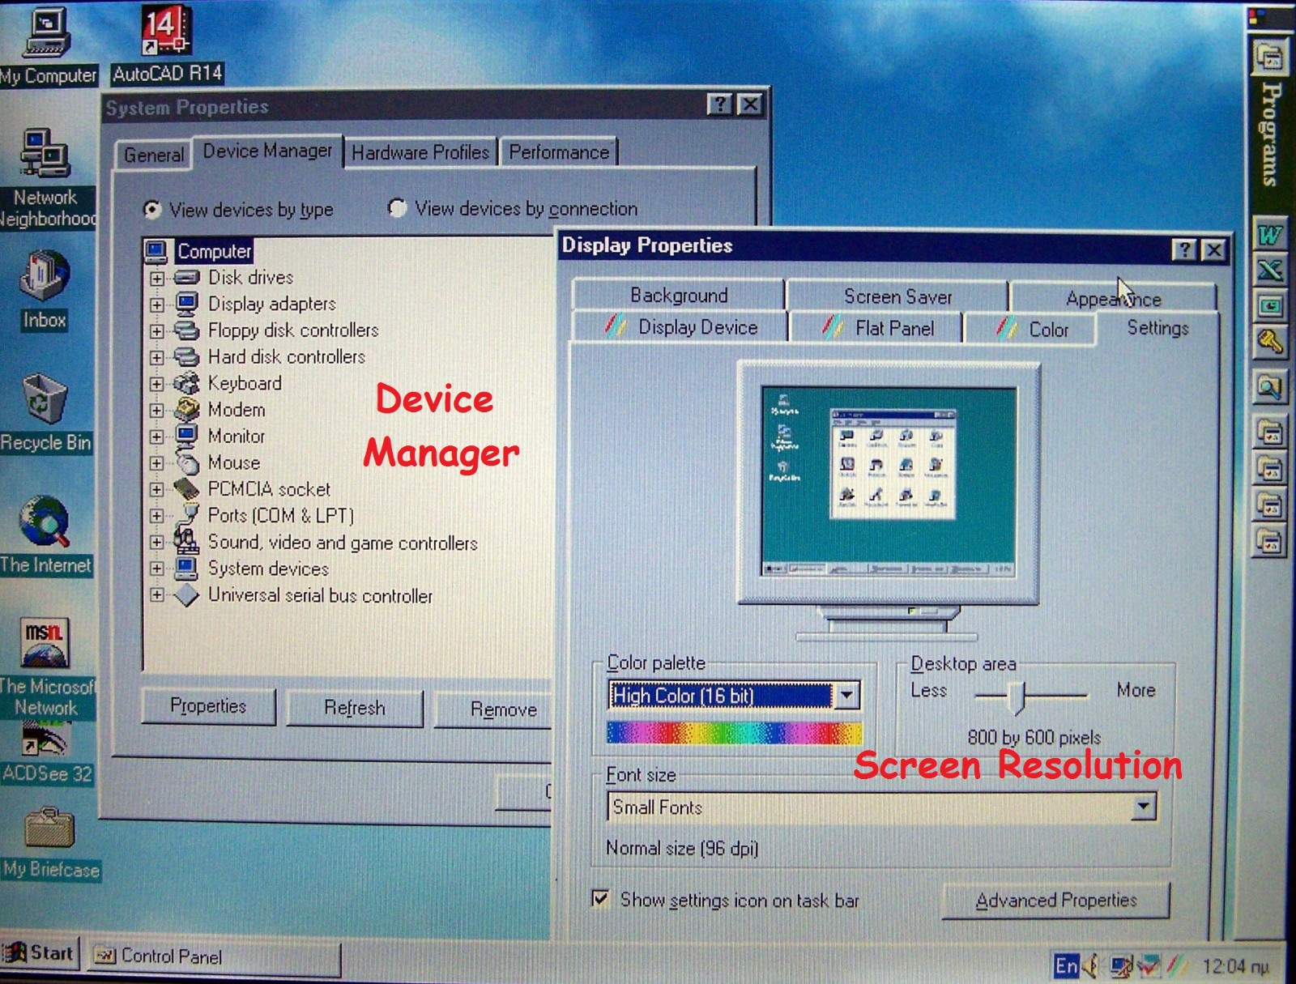Select the Display adapters device icon

187,304
